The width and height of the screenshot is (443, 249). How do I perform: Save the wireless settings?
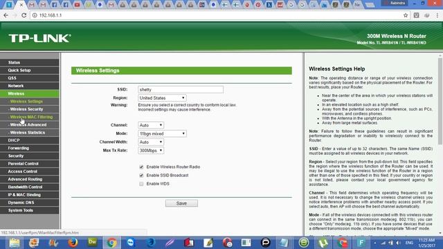(x=181, y=203)
